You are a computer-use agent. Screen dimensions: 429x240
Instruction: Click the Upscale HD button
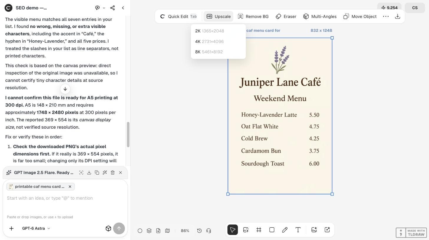(218, 16)
